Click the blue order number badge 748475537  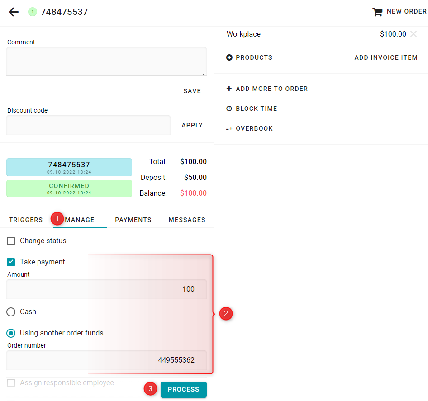tap(69, 167)
